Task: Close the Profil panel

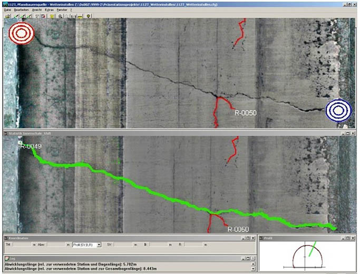Action: (x=354, y=238)
